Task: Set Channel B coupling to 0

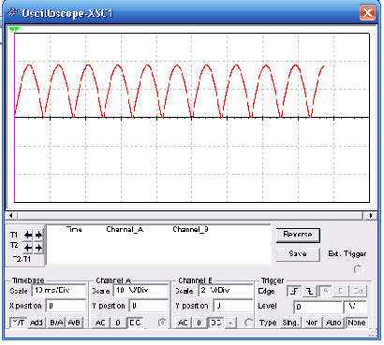Action: [199, 323]
